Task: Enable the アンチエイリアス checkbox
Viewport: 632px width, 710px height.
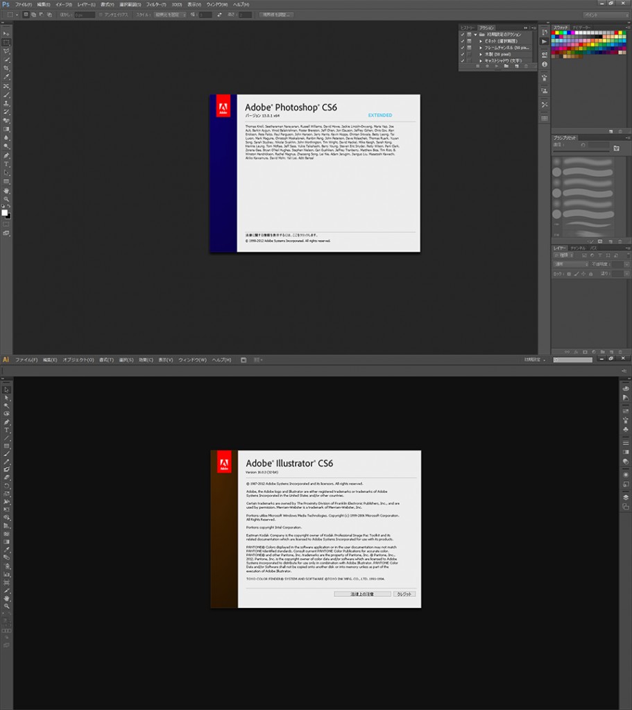Action: pos(101,15)
